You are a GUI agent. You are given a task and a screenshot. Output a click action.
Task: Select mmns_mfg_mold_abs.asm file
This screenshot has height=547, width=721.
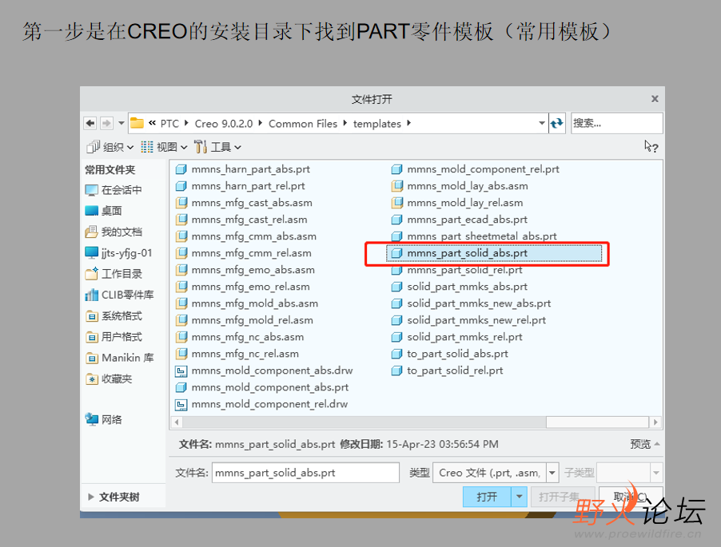[x=247, y=303]
